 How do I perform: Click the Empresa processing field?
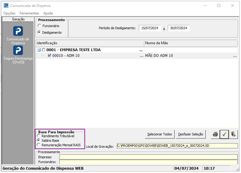[x=149, y=157]
